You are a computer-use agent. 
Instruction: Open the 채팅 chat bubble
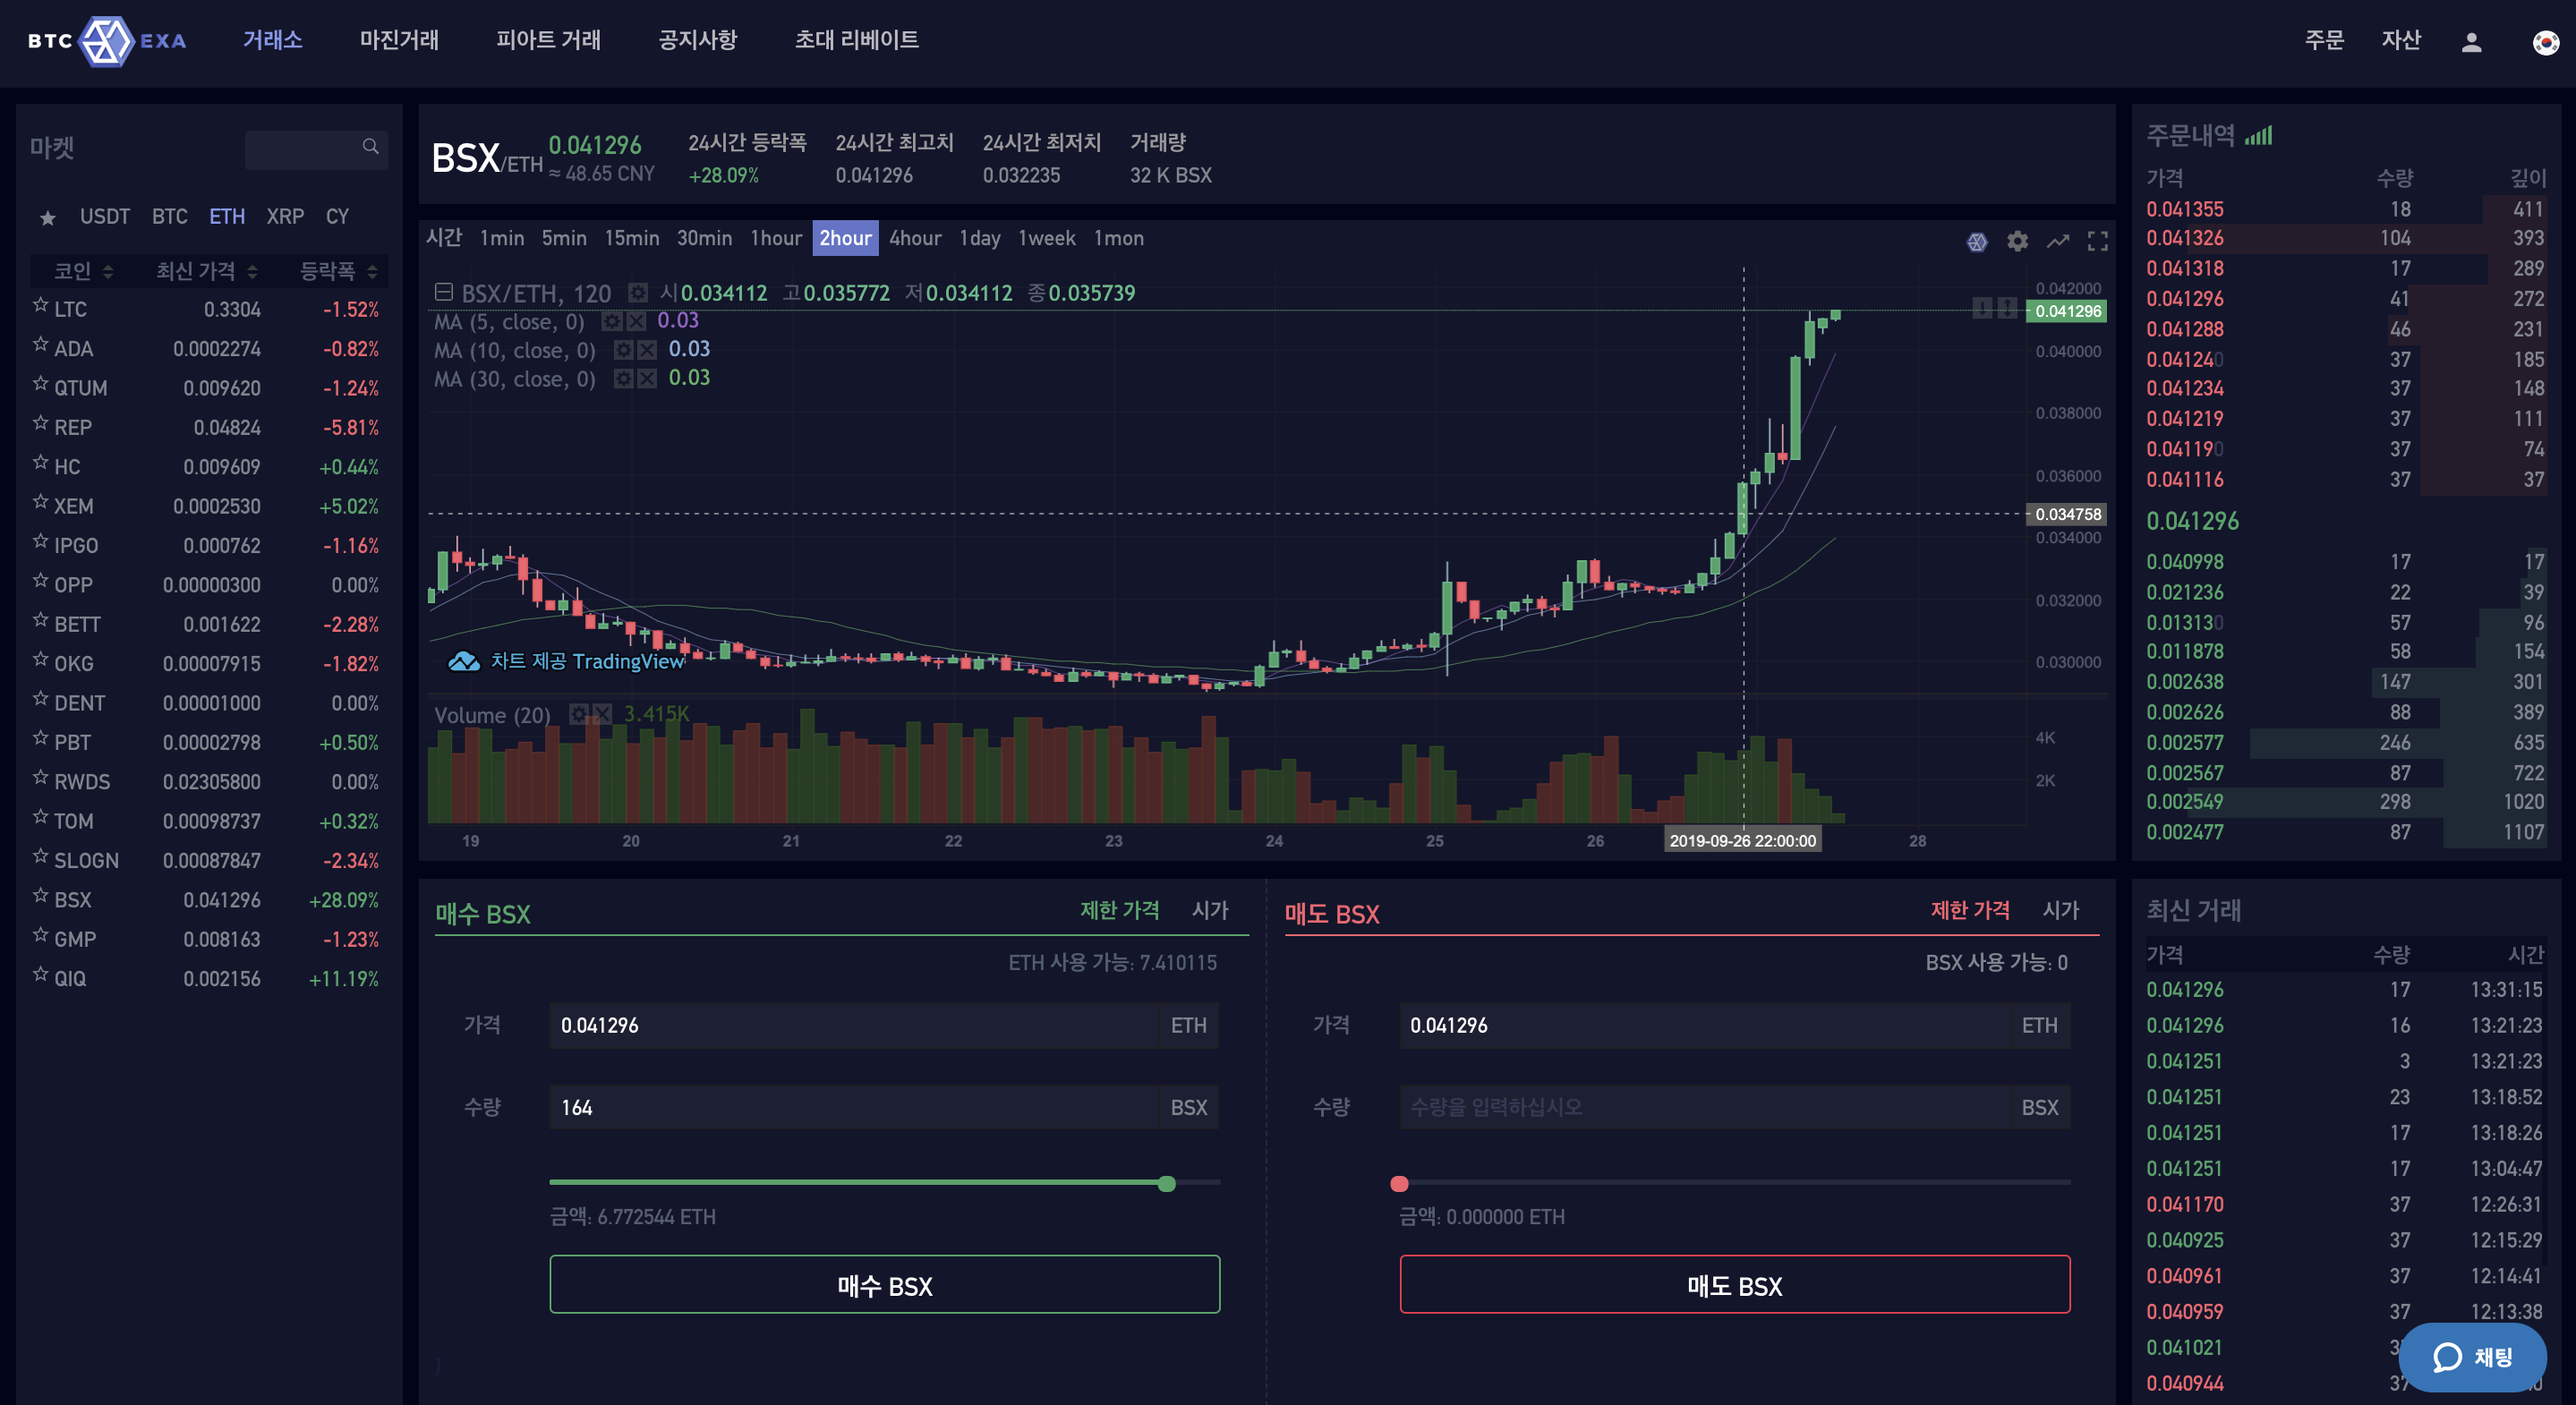[x=2472, y=1357]
